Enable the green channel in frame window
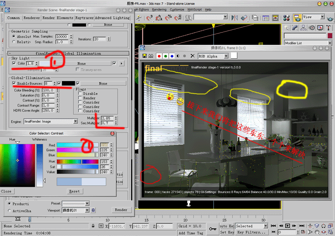This screenshot has width=335, height=236. click(165, 56)
